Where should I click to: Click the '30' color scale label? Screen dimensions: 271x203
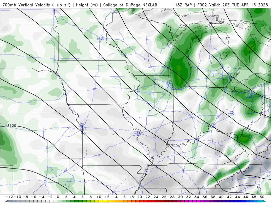coord(181,197)
